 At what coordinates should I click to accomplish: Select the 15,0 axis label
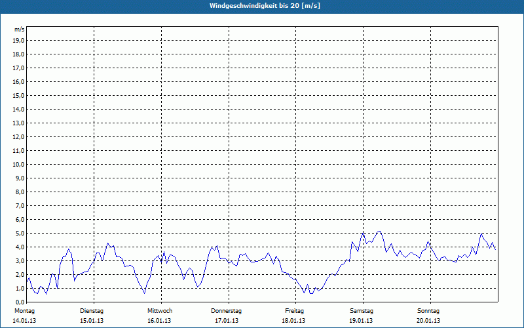tap(18, 95)
